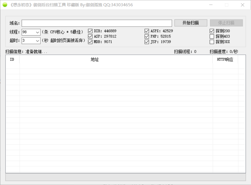Enable the 探测3XX detection option
The width and height of the screenshot is (251, 185).
pos(212,42)
